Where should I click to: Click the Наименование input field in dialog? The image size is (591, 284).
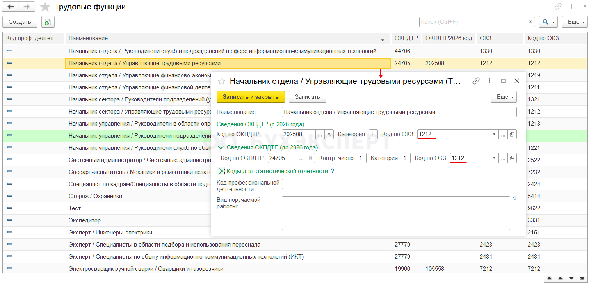(x=399, y=112)
